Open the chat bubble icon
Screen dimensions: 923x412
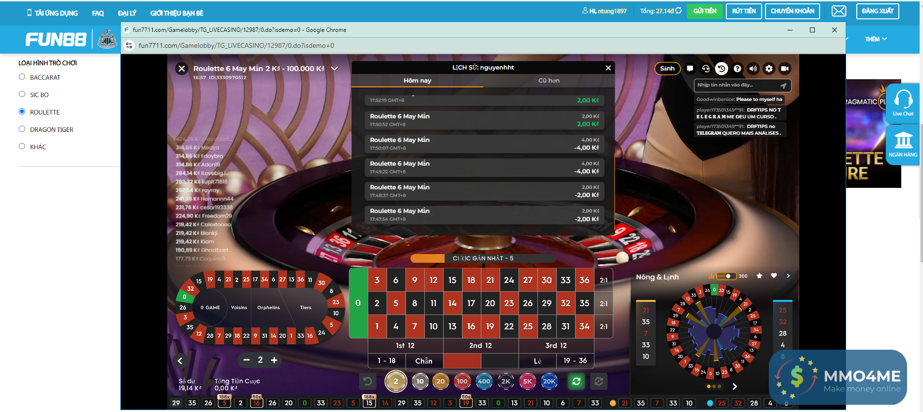[x=690, y=69]
